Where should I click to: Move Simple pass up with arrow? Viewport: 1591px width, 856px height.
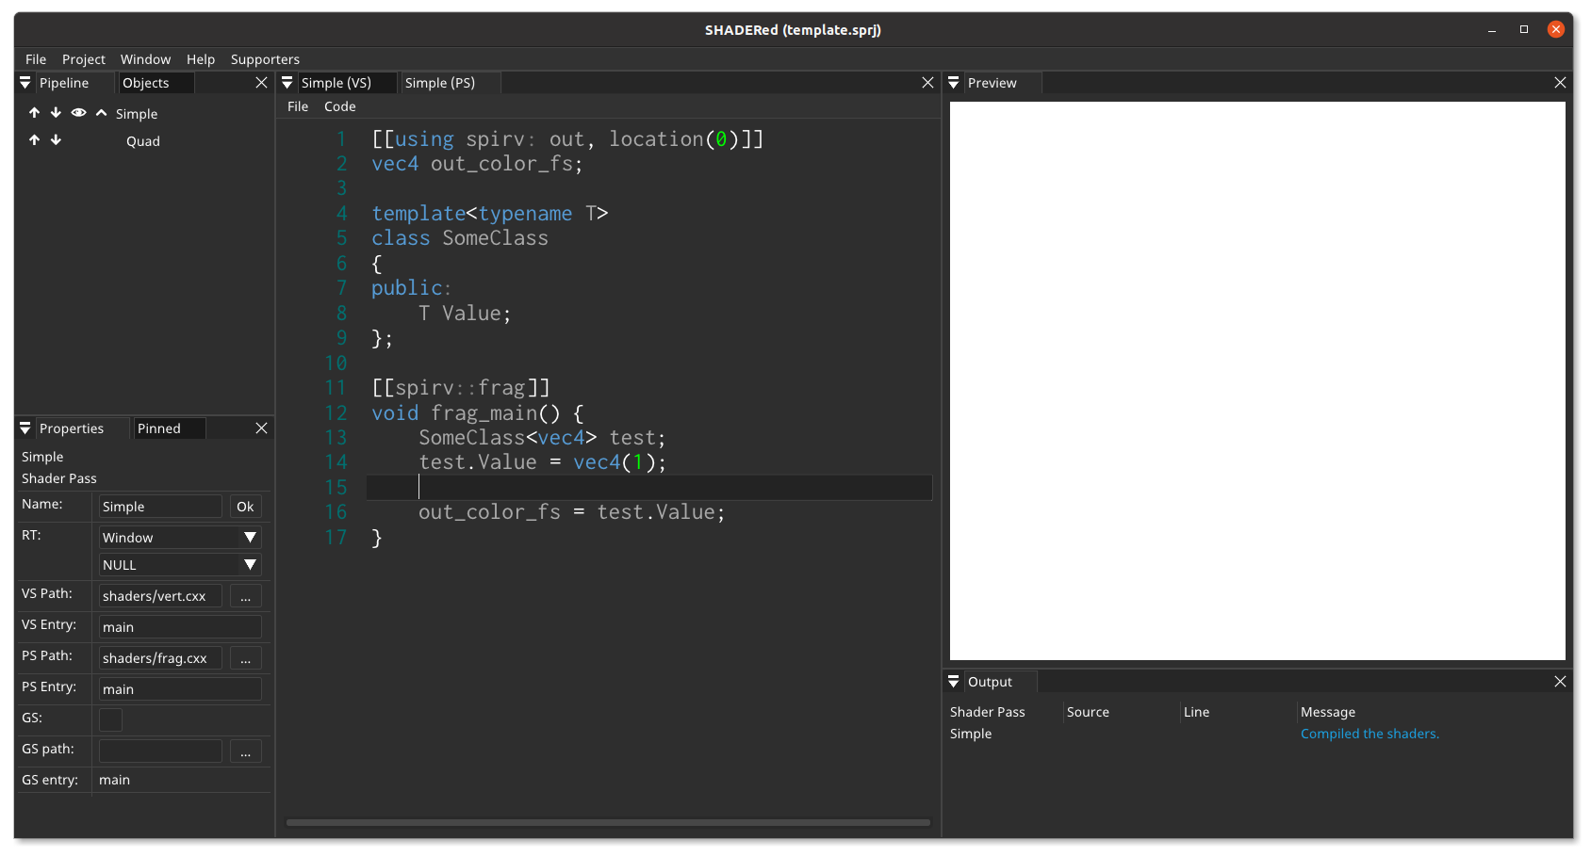(x=34, y=113)
